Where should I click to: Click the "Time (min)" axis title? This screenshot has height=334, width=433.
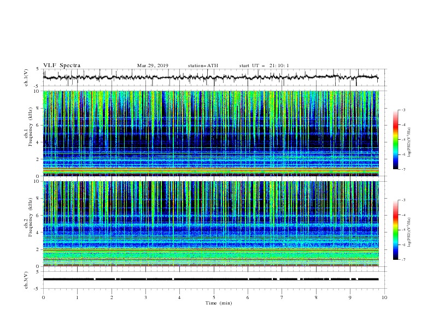(219, 303)
